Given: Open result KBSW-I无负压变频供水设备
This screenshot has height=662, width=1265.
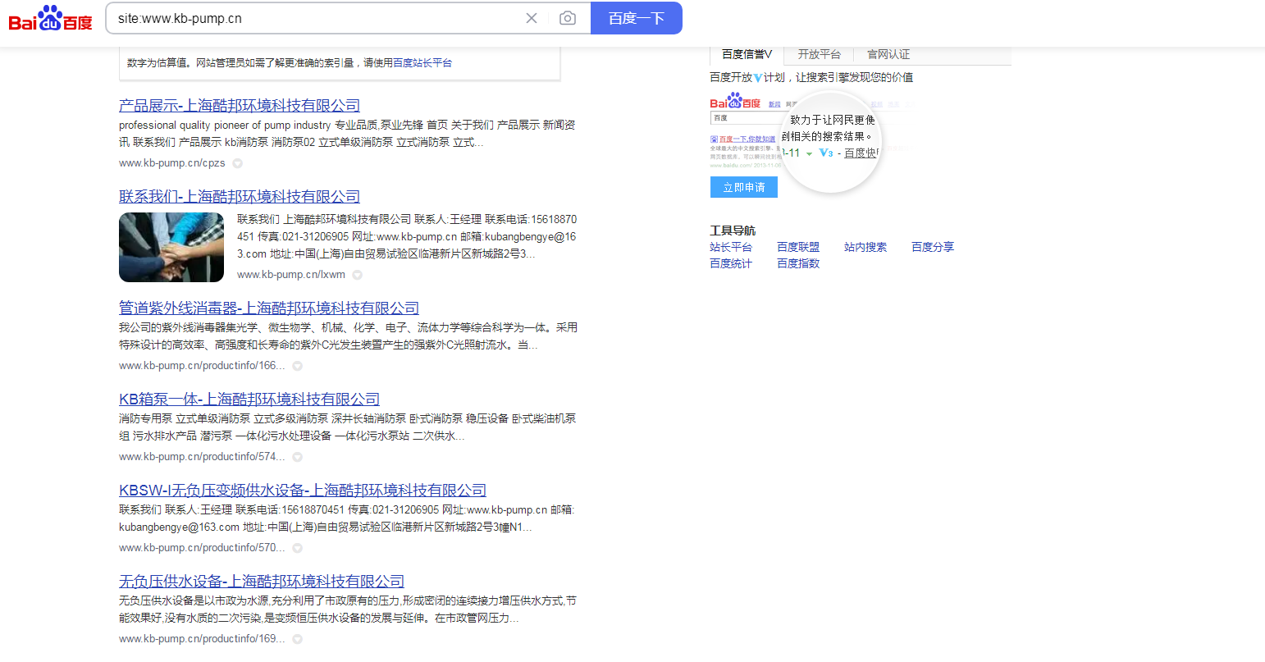Looking at the screenshot, I should [x=303, y=491].
